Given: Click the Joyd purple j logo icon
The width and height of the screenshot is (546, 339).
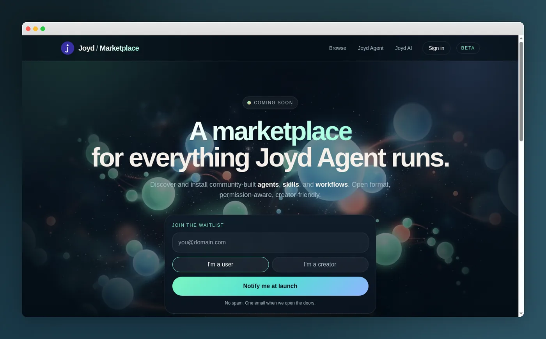Looking at the screenshot, I should [67, 48].
